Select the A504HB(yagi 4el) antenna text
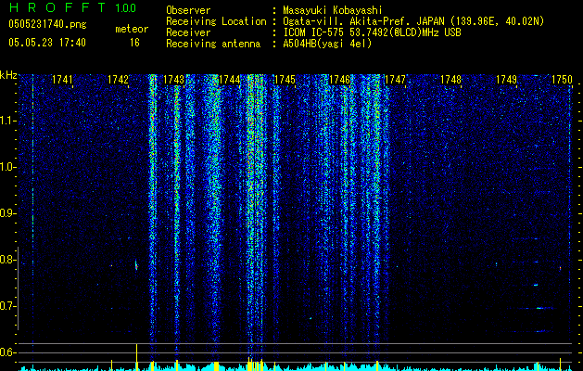This screenshot has width=583, height=371. (327, 44)
